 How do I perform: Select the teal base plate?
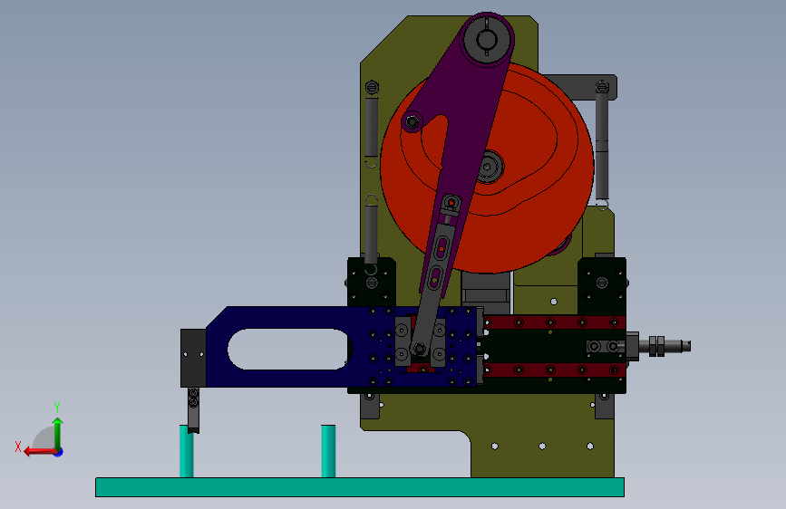360,487
